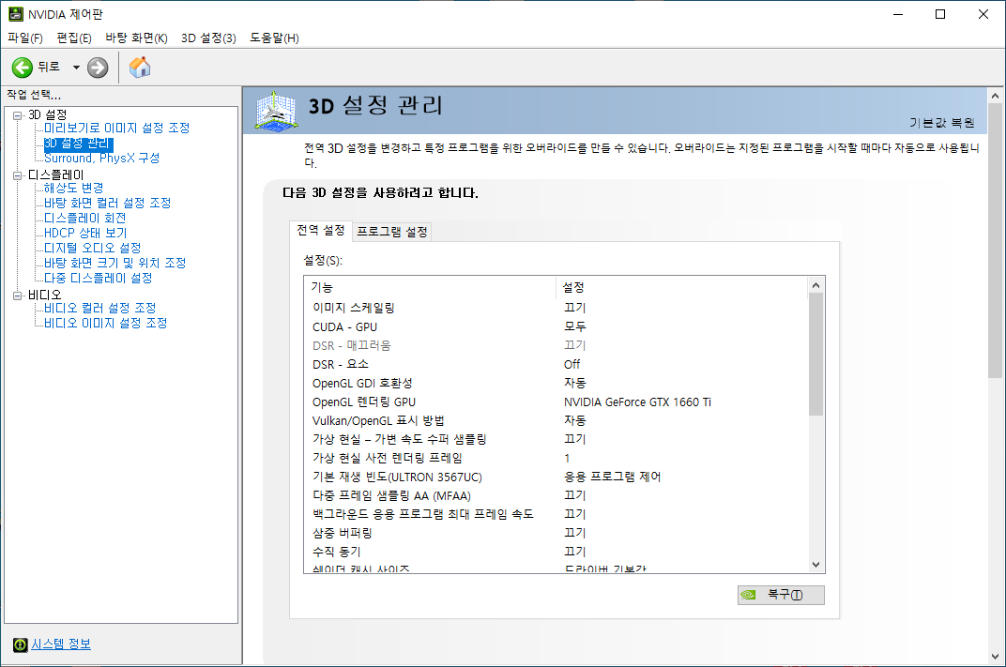Open 비디오 컬러 설정 조정
Viewport: 1006px width, 667px height.
click(x=100, y=308)
